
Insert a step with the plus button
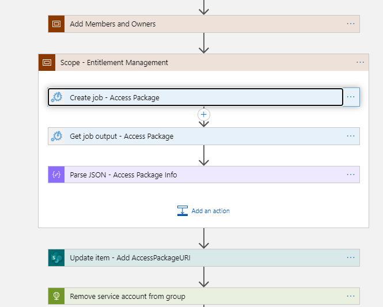tap(204, 115)
